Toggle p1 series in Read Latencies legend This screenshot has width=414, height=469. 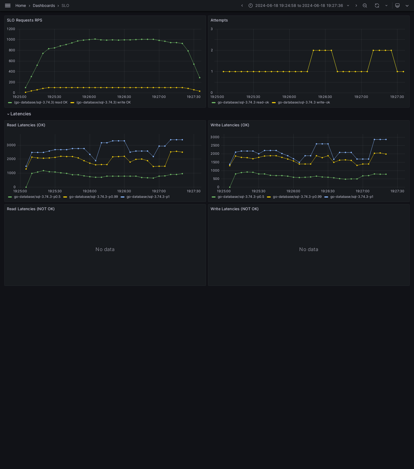click(148, 197)
